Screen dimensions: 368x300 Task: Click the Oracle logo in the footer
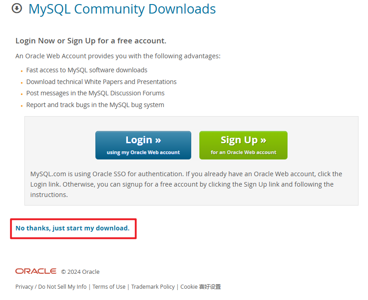36,271
